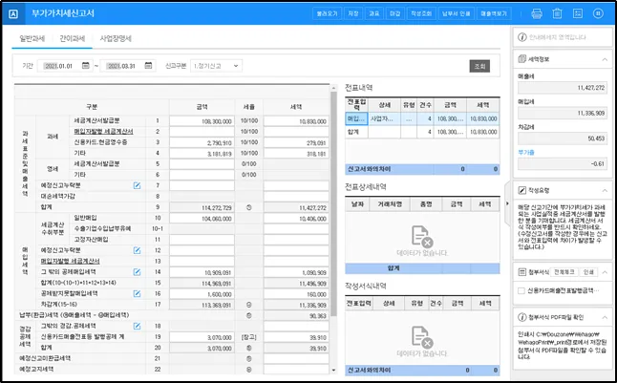Click the 작성조회 button
617x383 pixels.
(421, 13)
